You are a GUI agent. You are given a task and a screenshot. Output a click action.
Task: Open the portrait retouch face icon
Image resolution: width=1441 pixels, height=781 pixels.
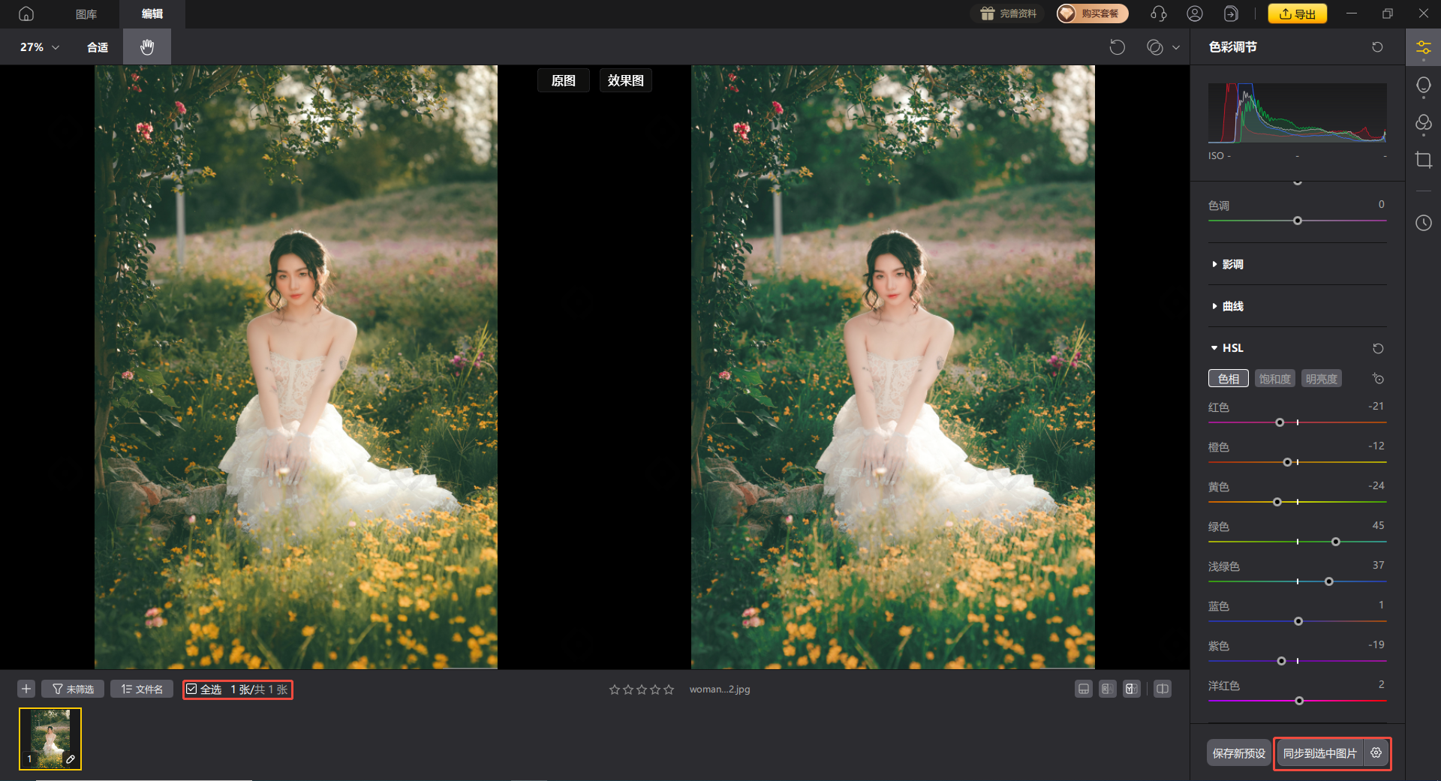(1423, 86)
